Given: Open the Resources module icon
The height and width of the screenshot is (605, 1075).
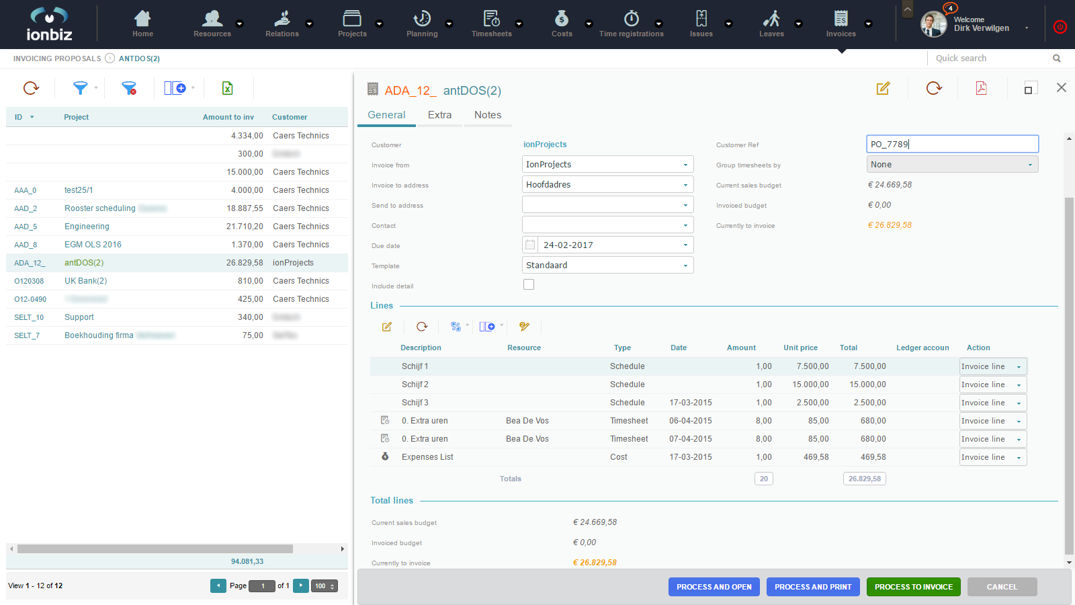Looking at the screenshot, I should point(212,18).
